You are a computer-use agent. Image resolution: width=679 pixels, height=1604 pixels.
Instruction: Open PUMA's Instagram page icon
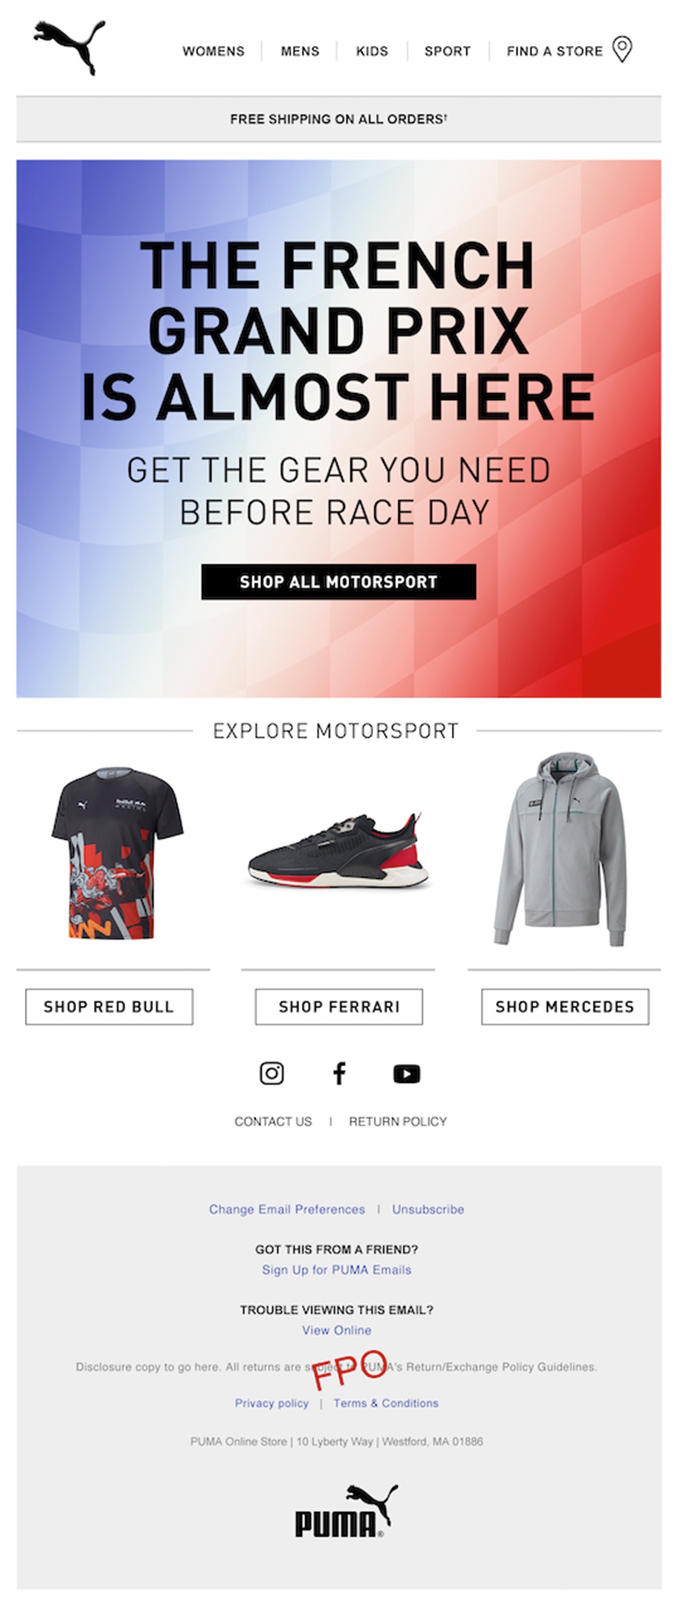click(271, 1073)
